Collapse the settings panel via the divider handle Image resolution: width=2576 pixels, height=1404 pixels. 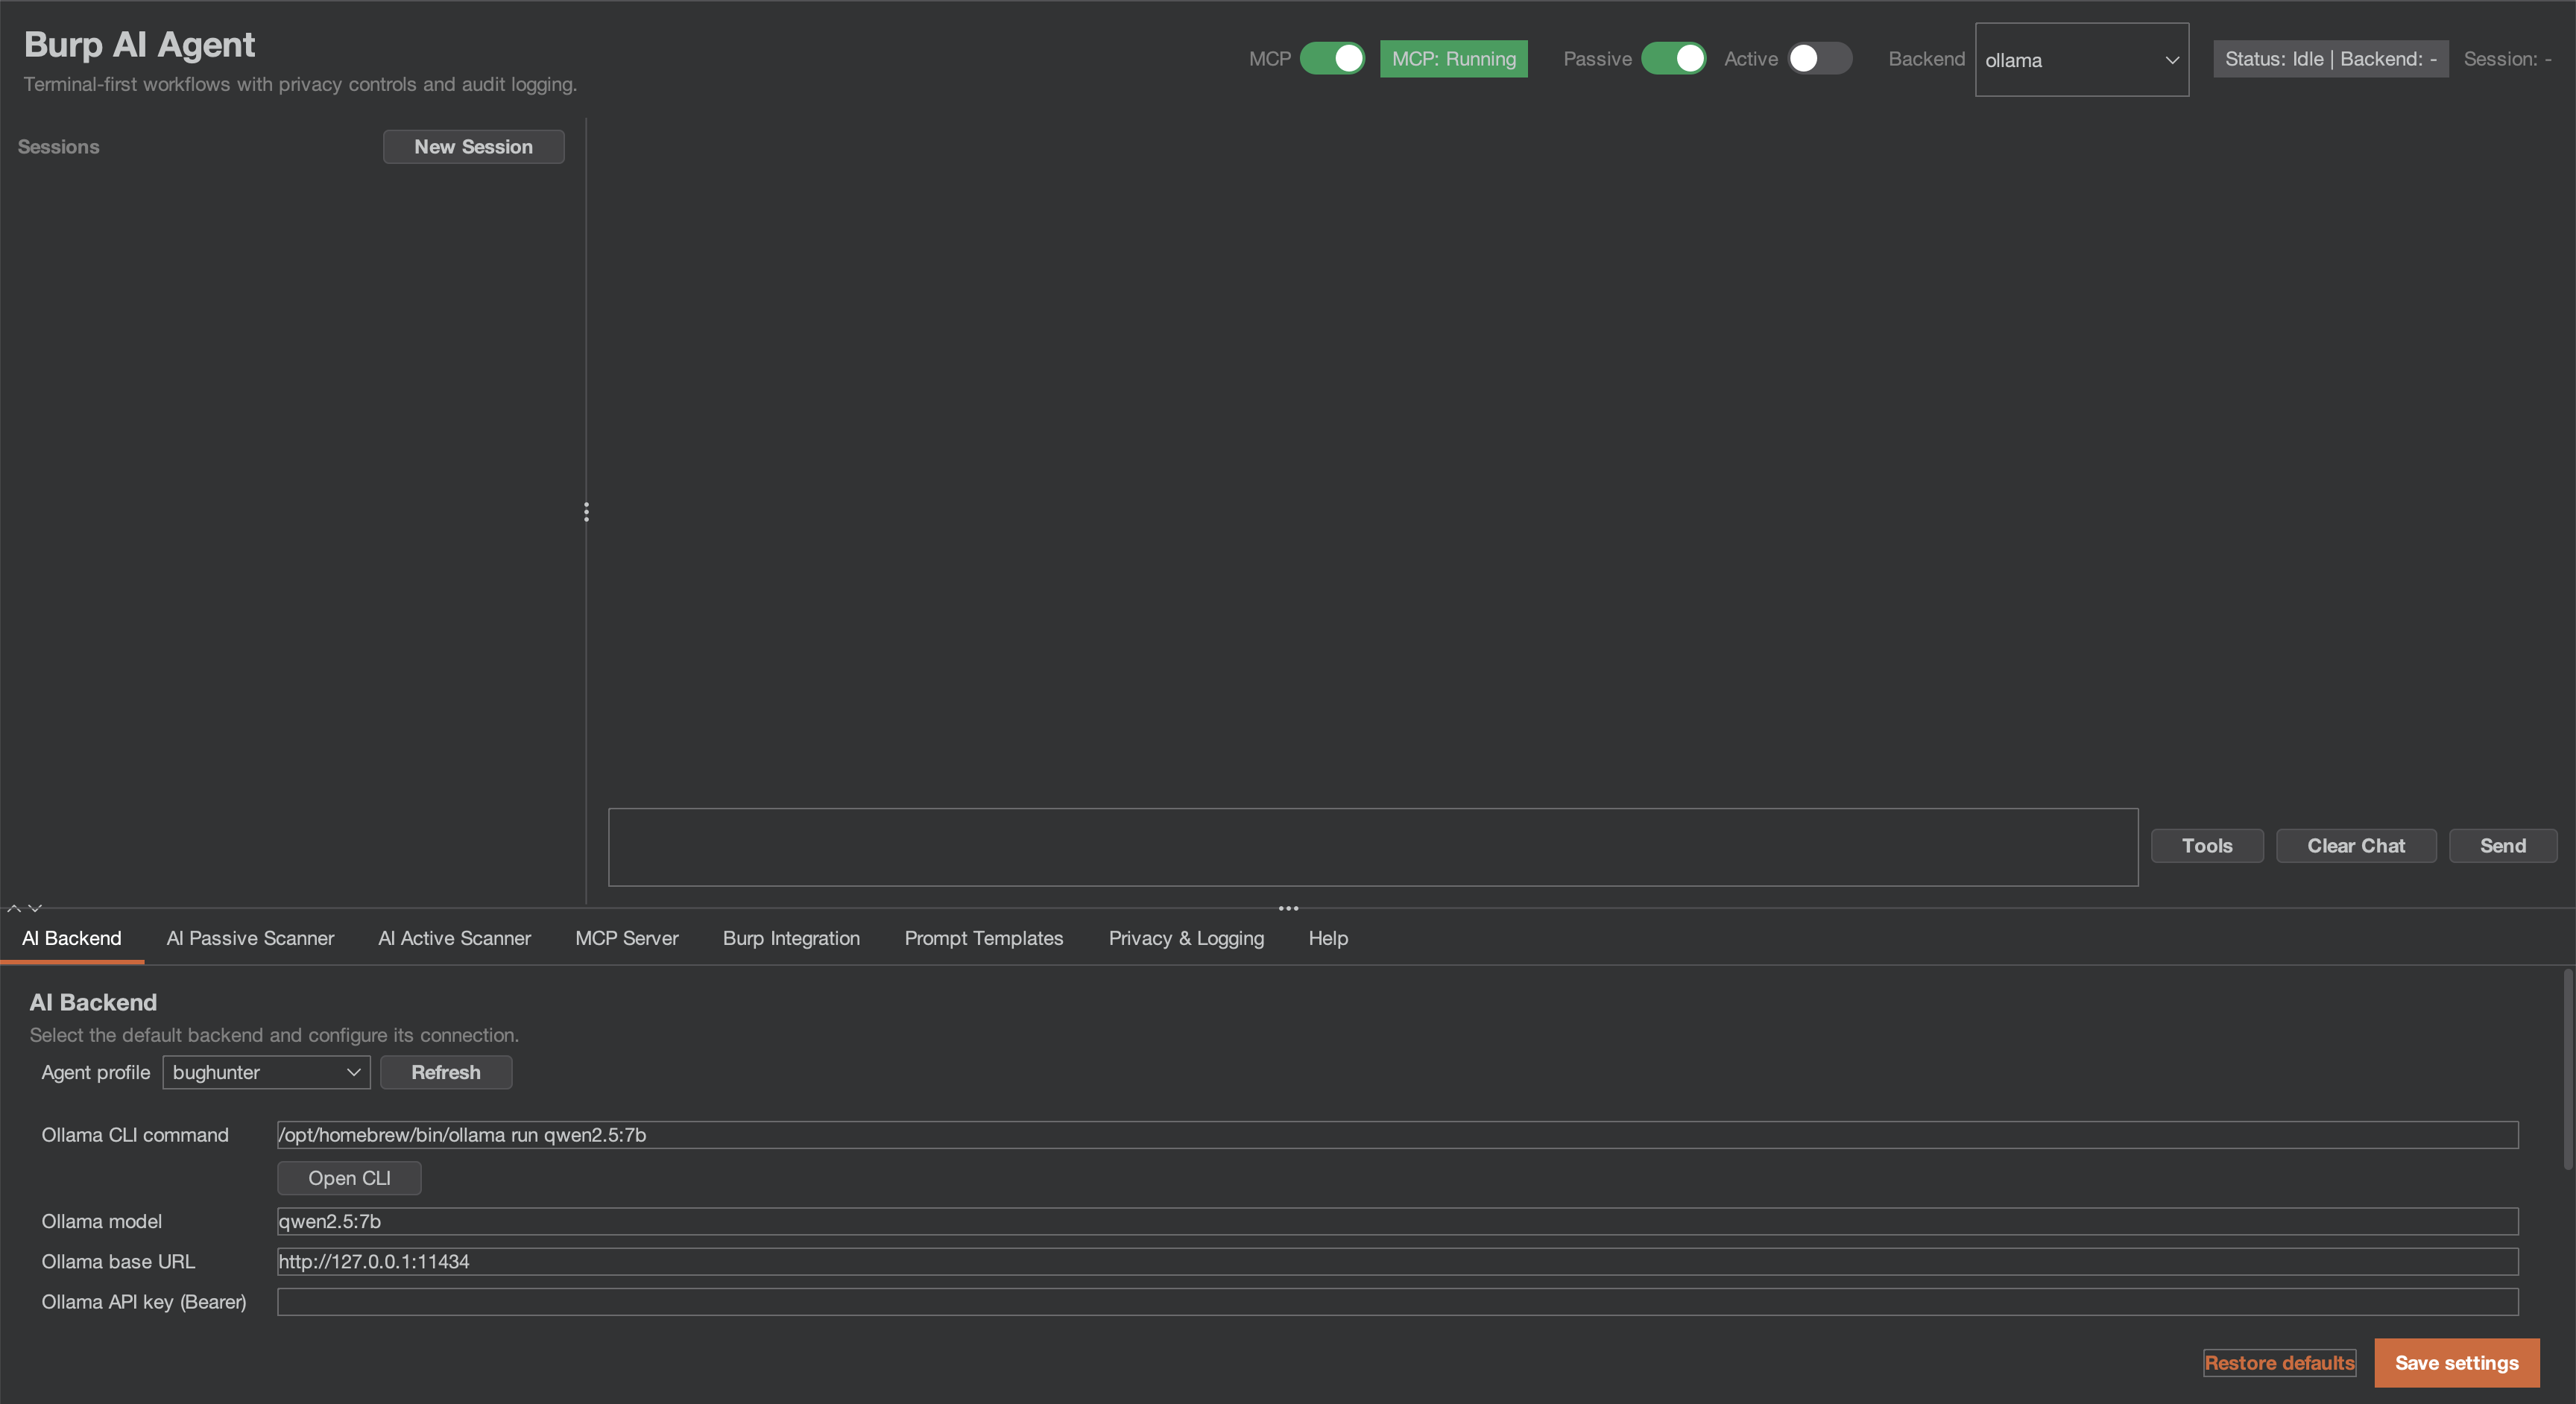(x=1288, y=908)
